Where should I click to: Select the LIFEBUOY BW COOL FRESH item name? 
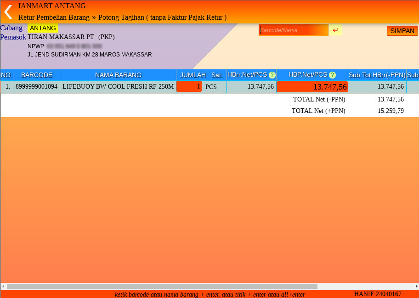point(118,86)
